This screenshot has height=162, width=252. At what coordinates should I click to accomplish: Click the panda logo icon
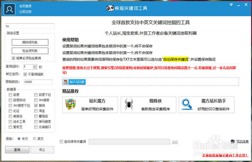[110, 8]
